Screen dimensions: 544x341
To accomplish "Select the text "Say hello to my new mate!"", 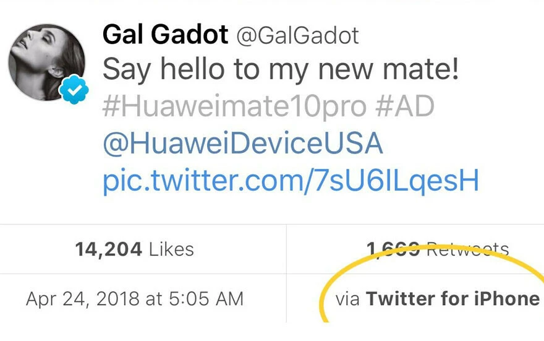I will click(x=281, y=70).
